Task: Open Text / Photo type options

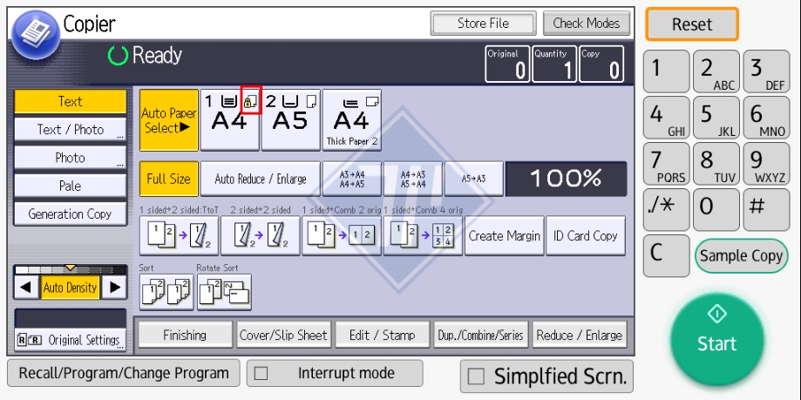Action: pos(70,129)
